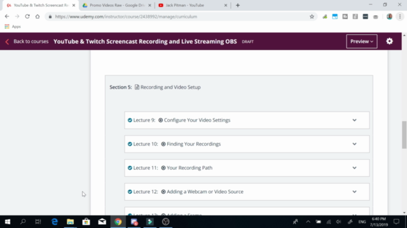Image resolution: width=407 pixels, height=228 pixels.
Task: Close the Promo Videos Raw tab
Action: (x=149, y=5)
